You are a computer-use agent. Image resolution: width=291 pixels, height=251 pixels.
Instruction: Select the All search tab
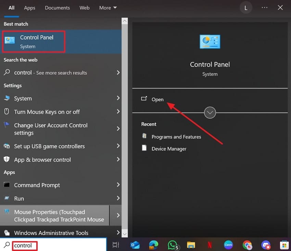[x=12, y=8]
